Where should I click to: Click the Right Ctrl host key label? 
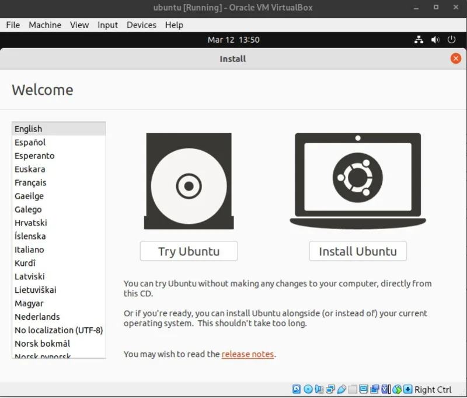[x=433, y=389]
